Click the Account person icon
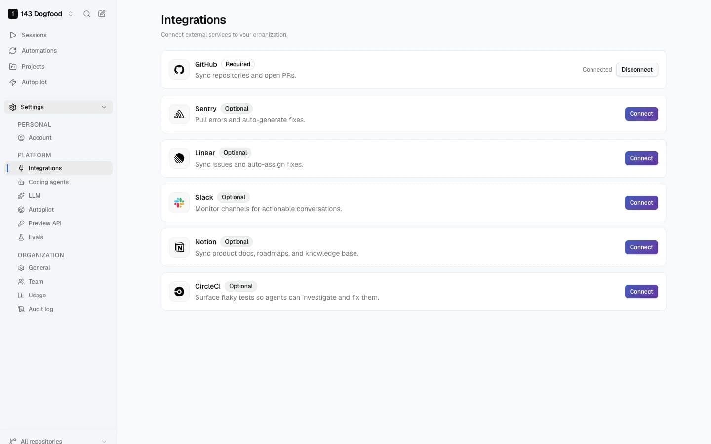Image resolution: width=711 pixels, height=444 pixels. pos(21,138)
